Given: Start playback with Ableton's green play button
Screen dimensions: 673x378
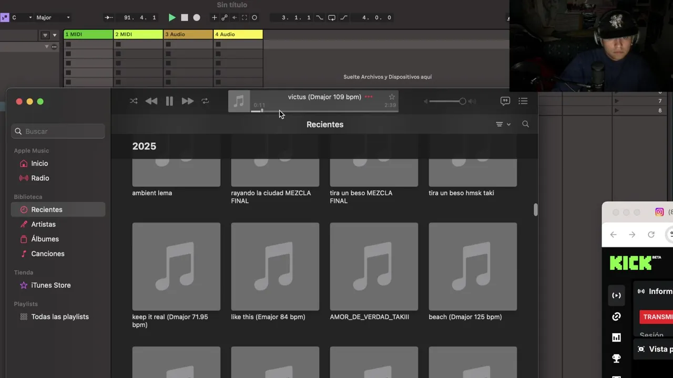Looking at the screenshot, I should tap(172, 17).
